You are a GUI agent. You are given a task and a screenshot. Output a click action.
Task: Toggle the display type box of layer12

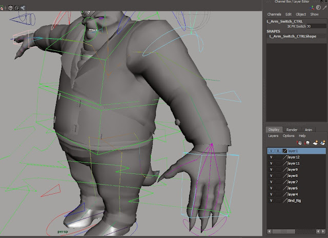pyautogui.click(x=278, y=157)
